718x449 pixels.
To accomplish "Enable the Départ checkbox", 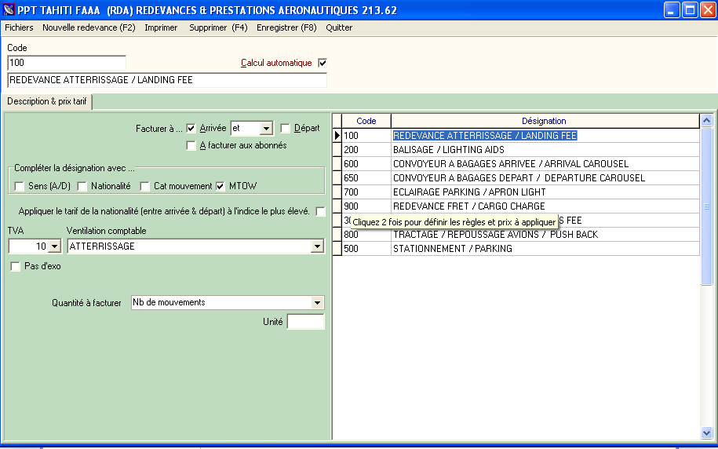I will pyautogui.click(x=286, y=128).
